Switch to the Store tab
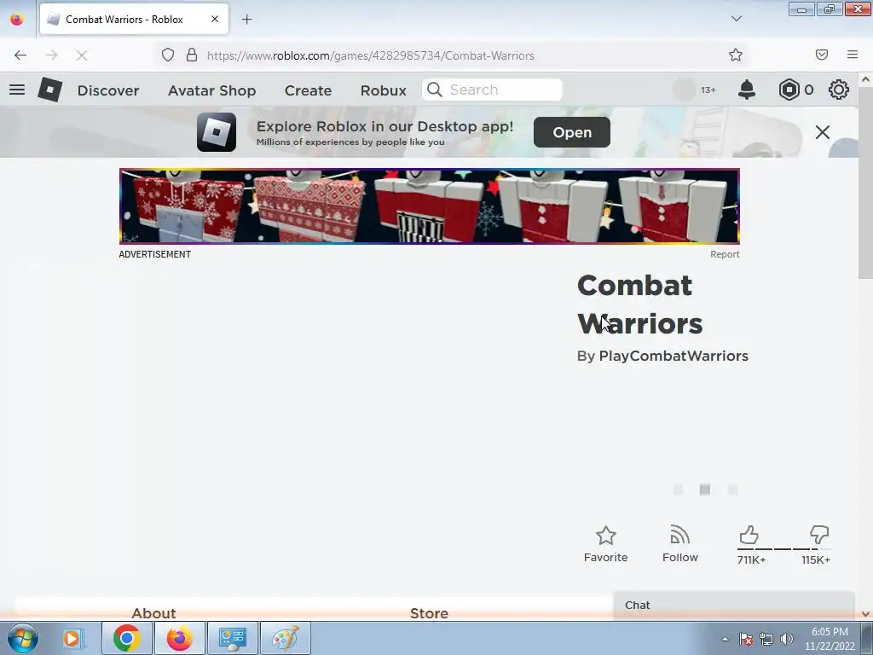The height and width of the screenshot is (655, 873). (x=429, y=612)
